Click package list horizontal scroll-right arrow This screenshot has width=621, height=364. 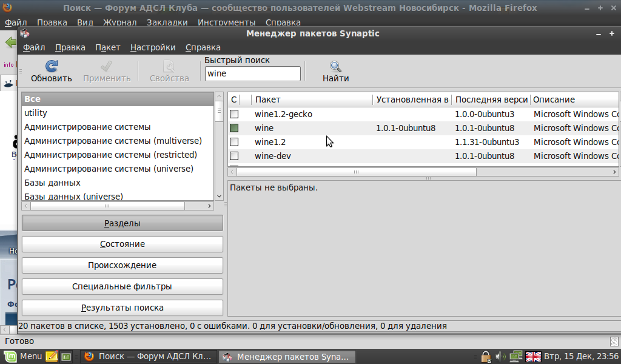click(614, 172)
